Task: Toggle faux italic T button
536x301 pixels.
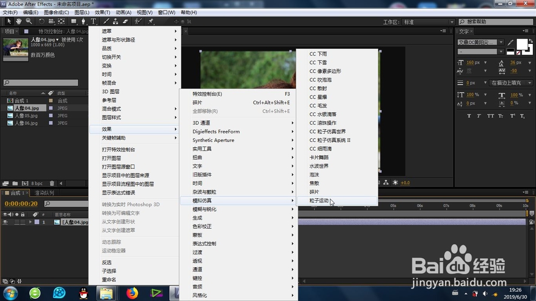Action: click(x=479, y=116)
